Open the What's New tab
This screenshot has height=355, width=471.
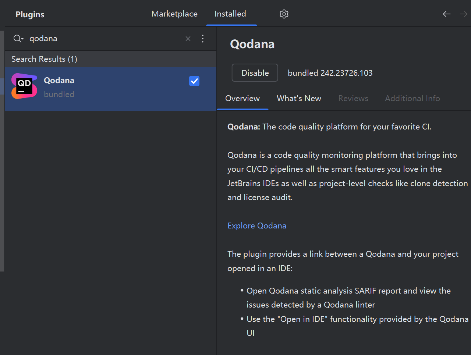point(299,99)
